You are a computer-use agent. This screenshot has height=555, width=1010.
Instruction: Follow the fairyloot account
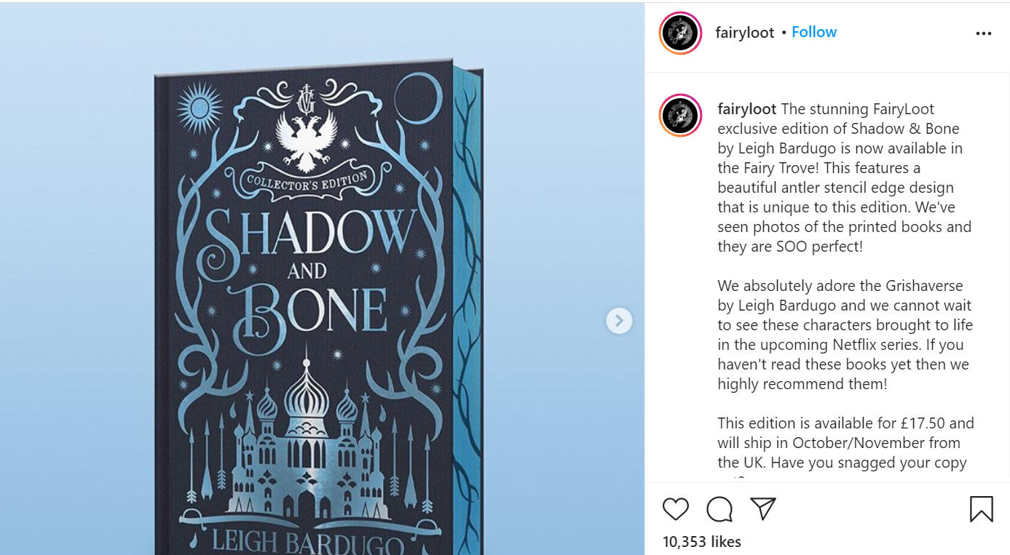(814, 32)
